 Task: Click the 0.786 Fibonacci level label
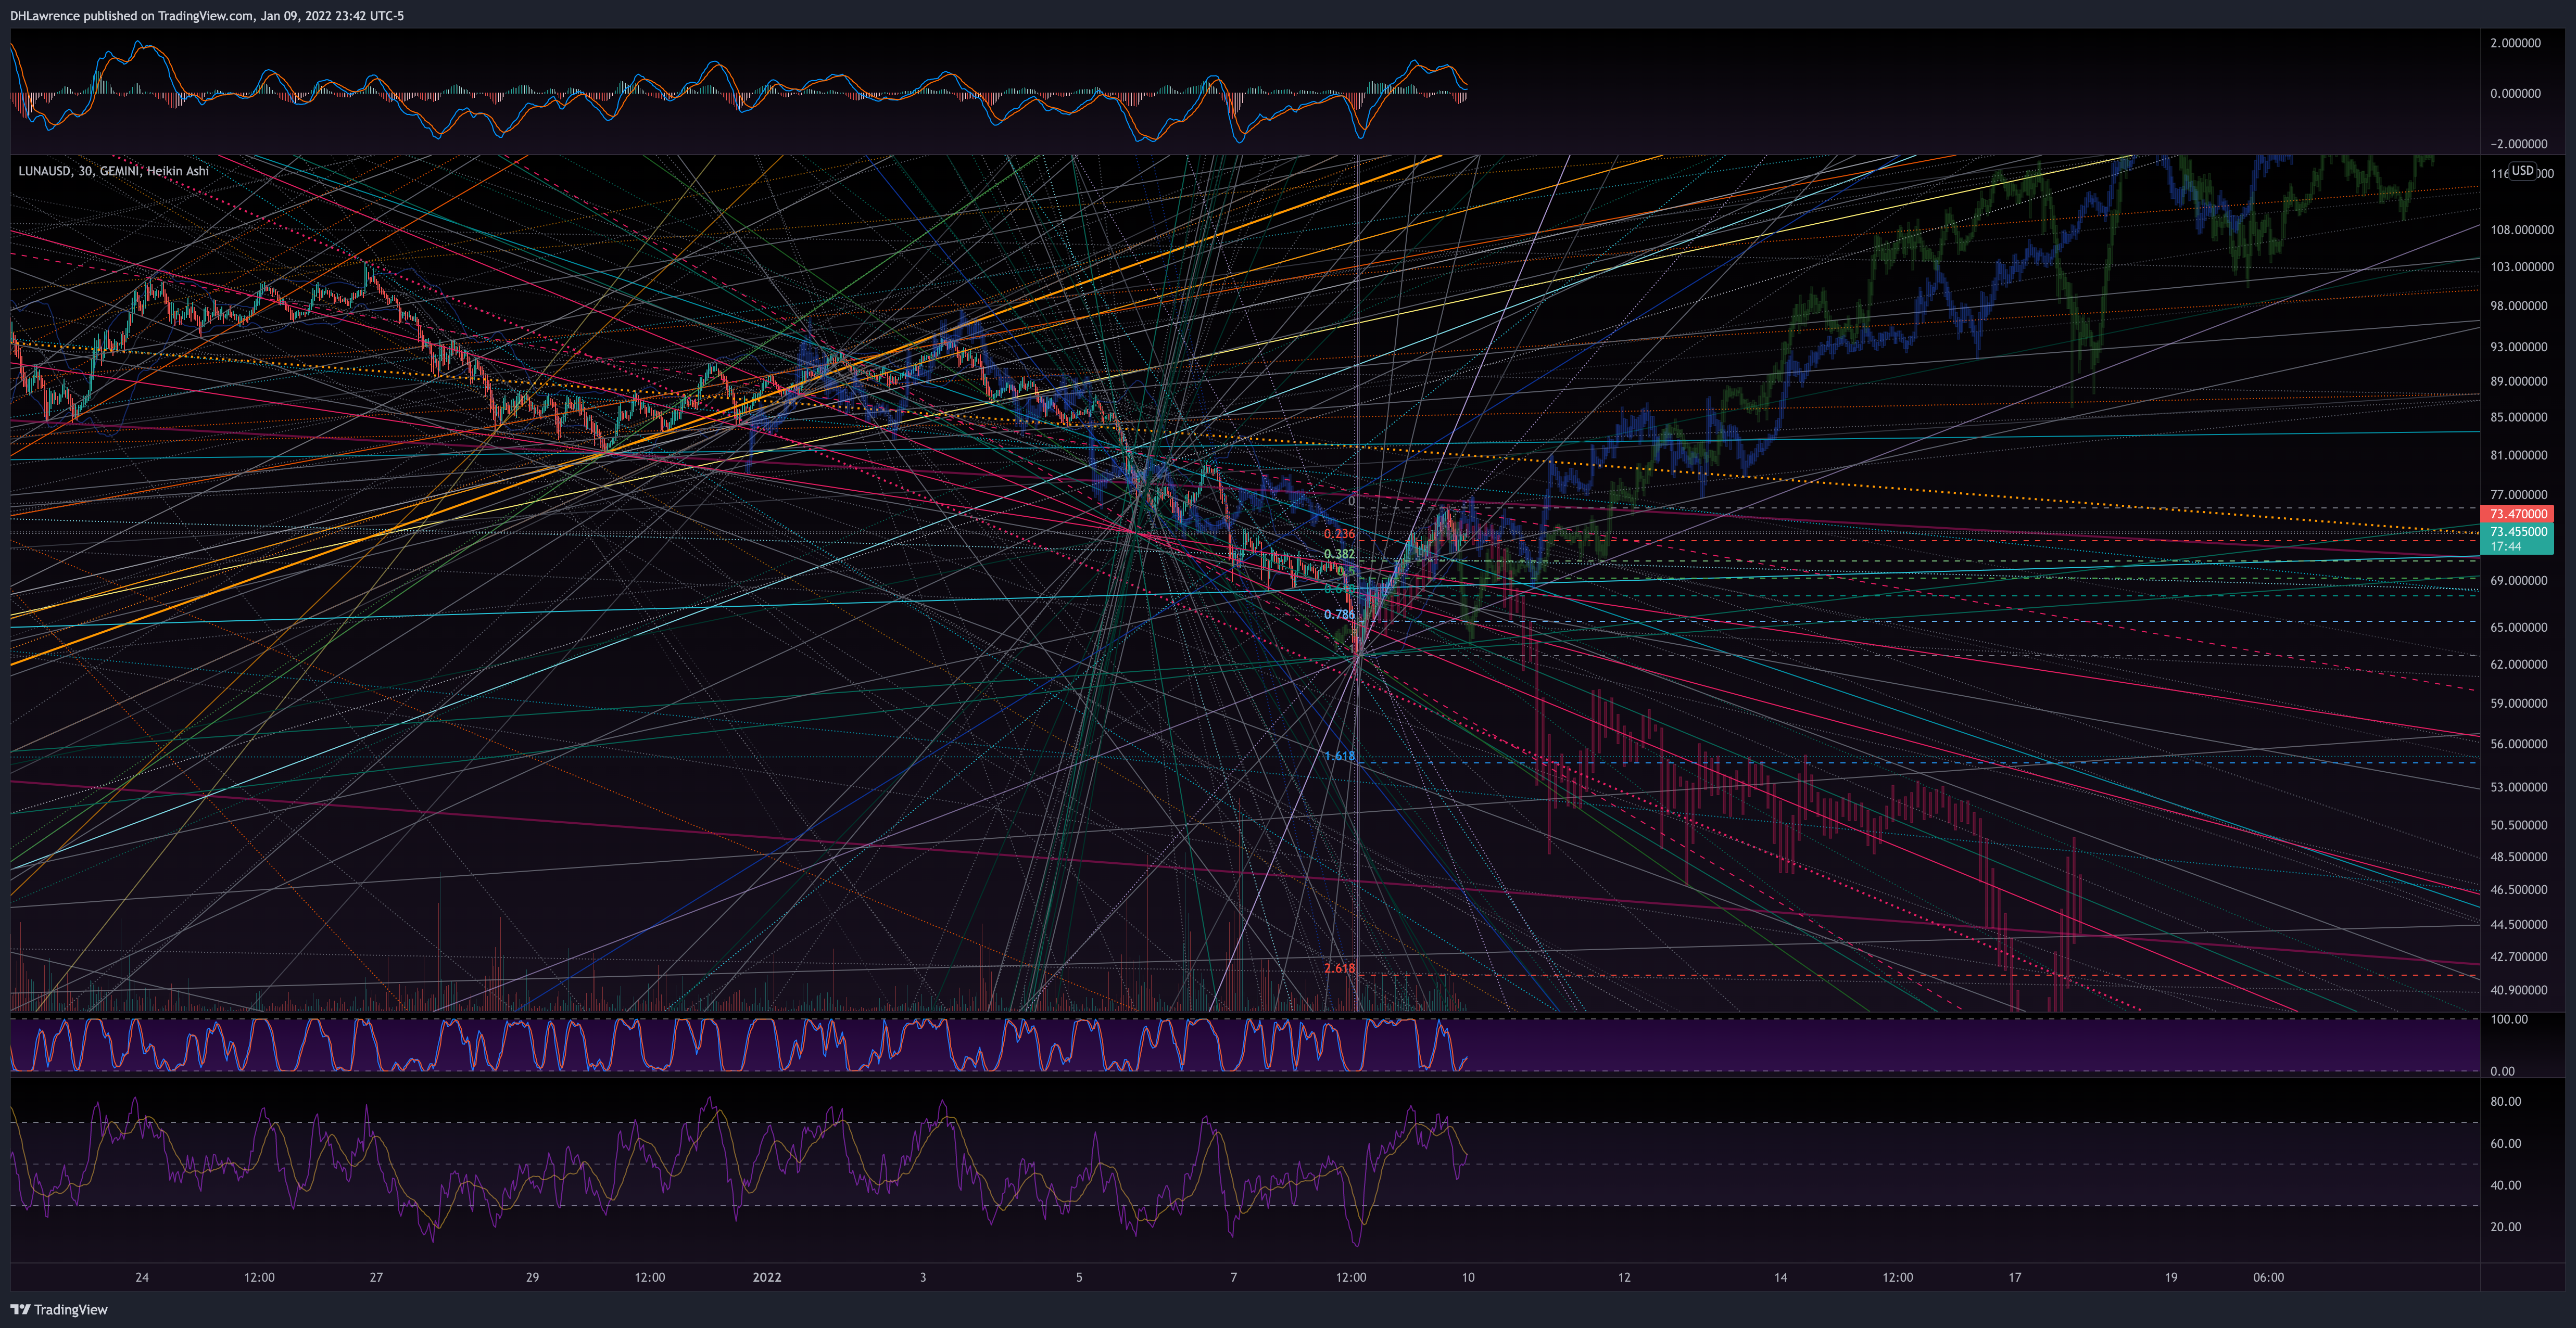pos(1339,615)
